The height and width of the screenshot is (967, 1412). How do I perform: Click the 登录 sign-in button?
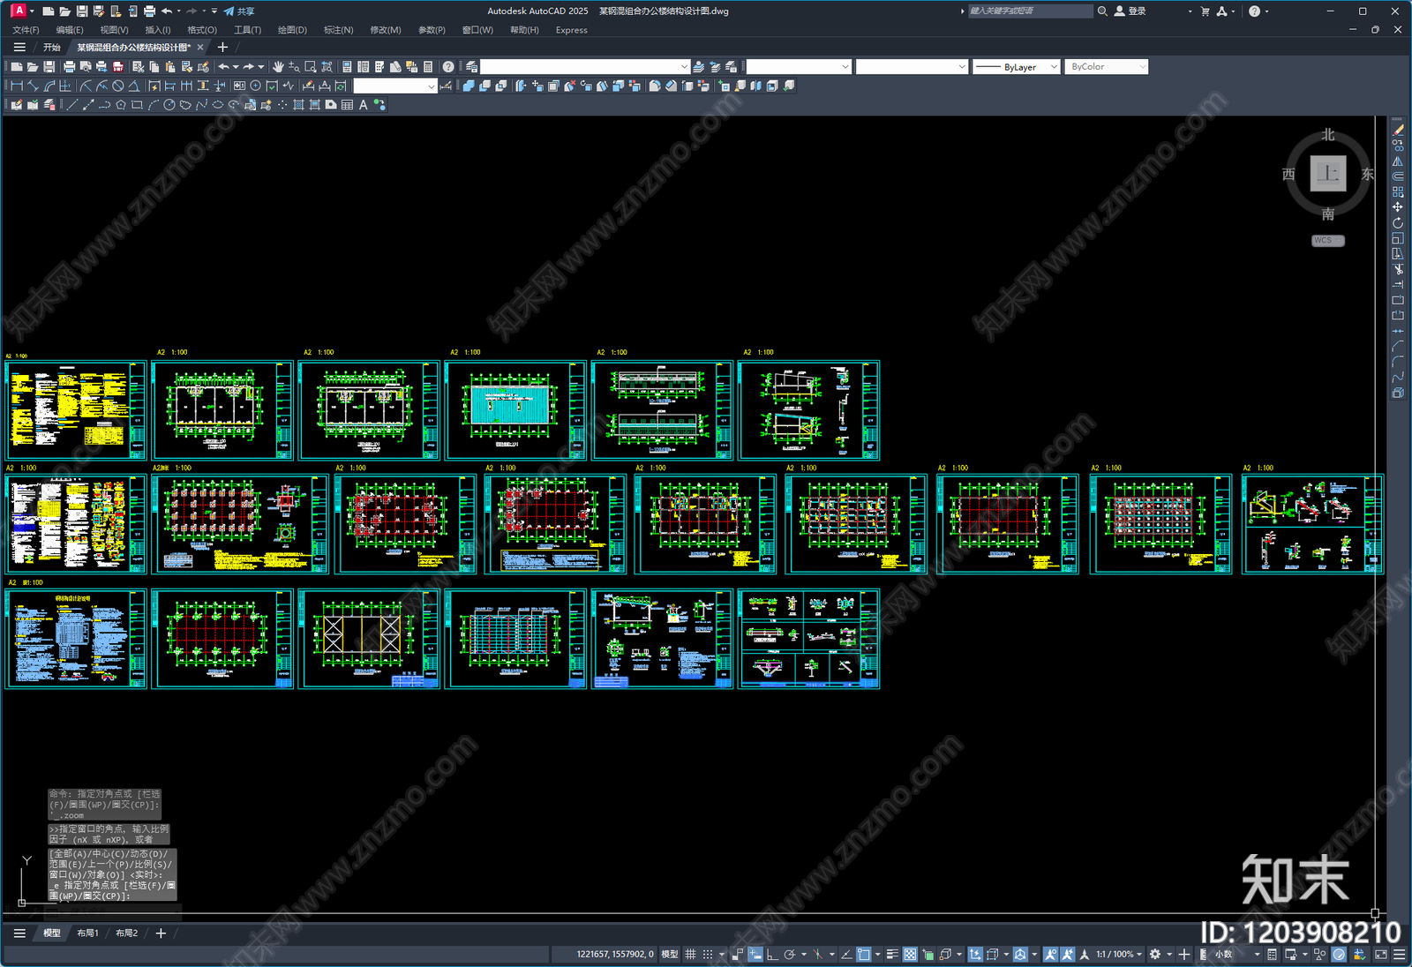1130,11
